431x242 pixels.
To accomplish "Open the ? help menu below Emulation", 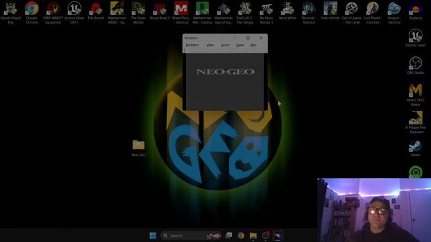I will 185,50.
